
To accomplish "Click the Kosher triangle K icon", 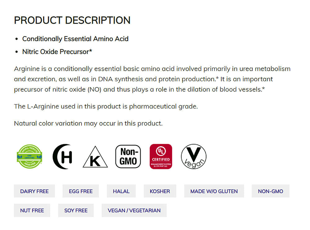I will [x=95, y=157].
